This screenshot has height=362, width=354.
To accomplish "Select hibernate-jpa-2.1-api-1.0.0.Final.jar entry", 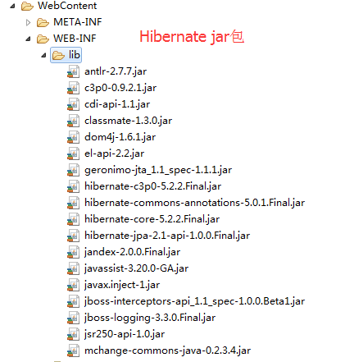I will tap(167, 236).
